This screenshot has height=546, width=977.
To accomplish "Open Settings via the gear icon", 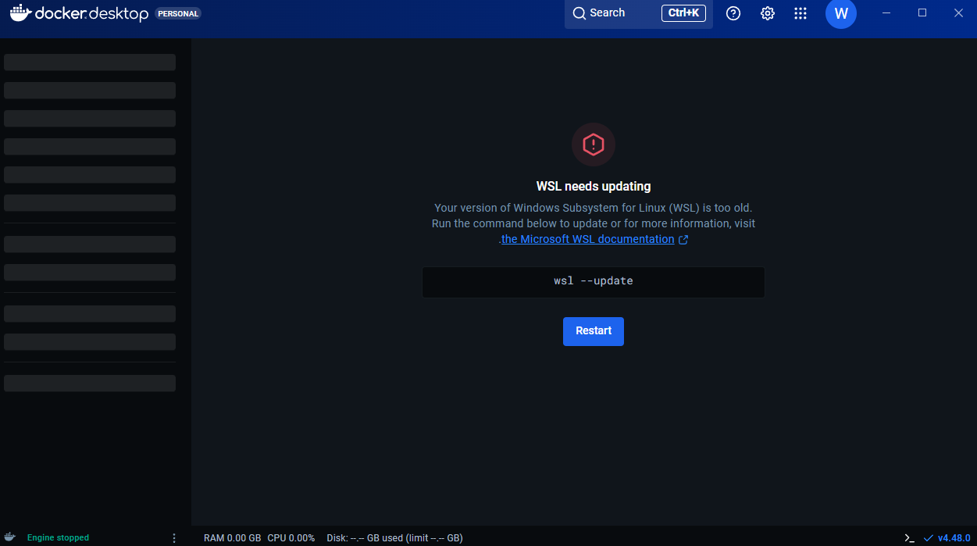I will (768, 13).
